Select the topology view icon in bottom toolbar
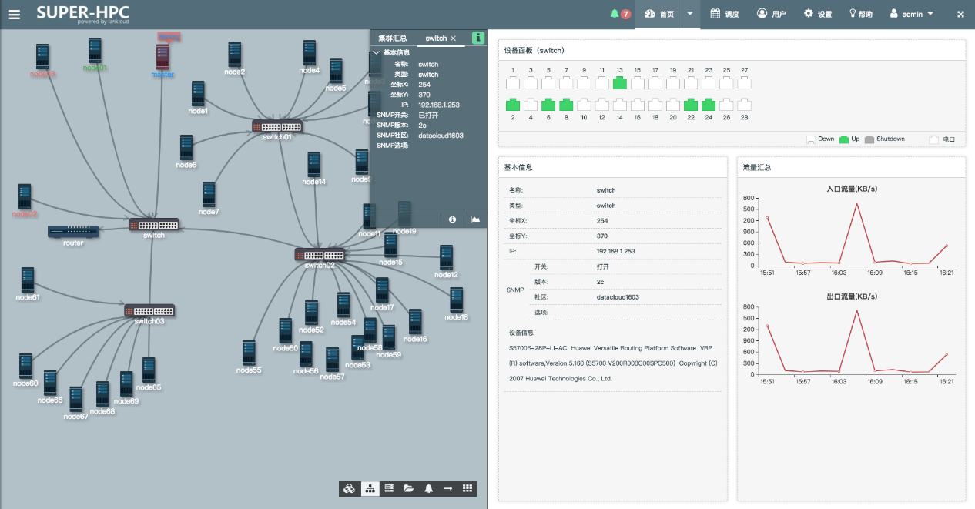The height and width of the screenshot is (509, 975). click(x=370, y=488)
